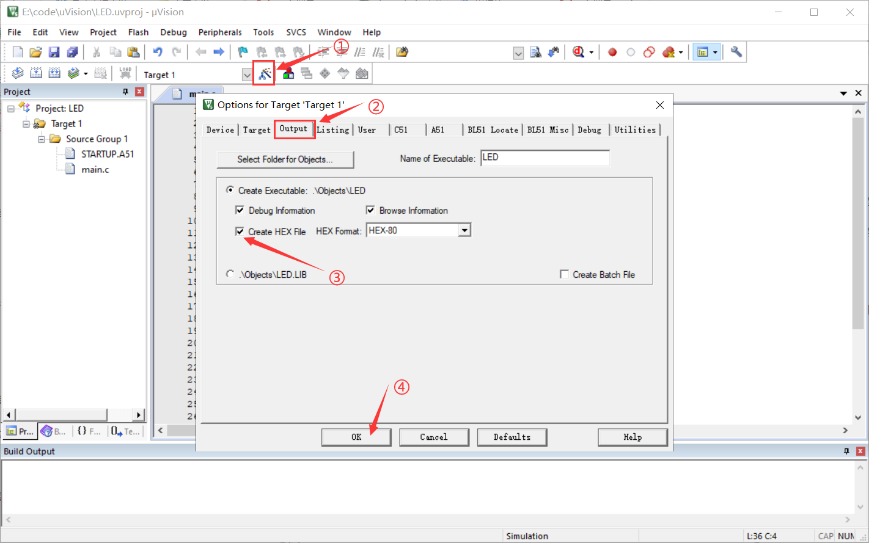
Task: Collapse the Project: LED tree node
Action: click(x=11, y=109)
